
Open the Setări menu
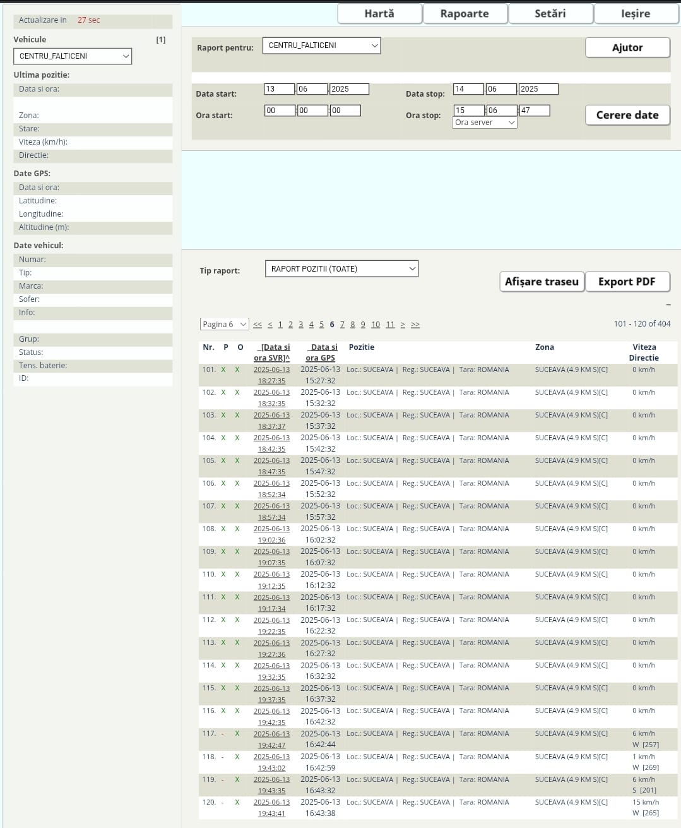coord(550,13)
